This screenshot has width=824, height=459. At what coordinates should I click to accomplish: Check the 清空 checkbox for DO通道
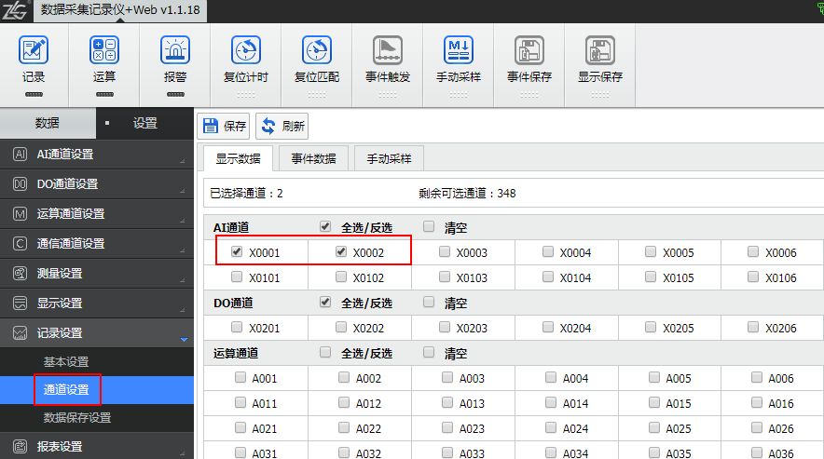coord(429,303)
